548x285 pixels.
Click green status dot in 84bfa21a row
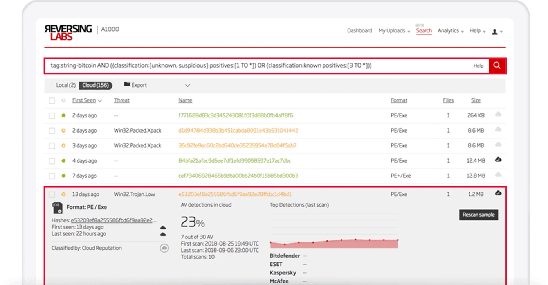coord(63,161)
